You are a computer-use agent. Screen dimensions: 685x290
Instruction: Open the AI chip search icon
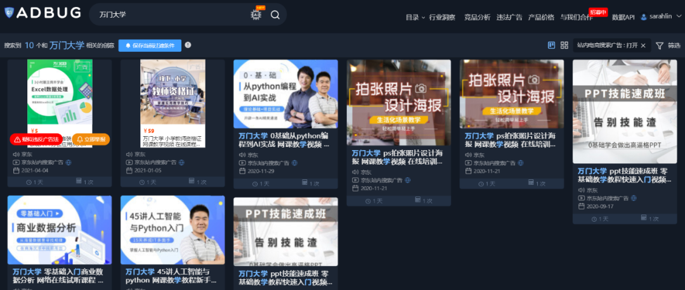(x=256, y=15)
